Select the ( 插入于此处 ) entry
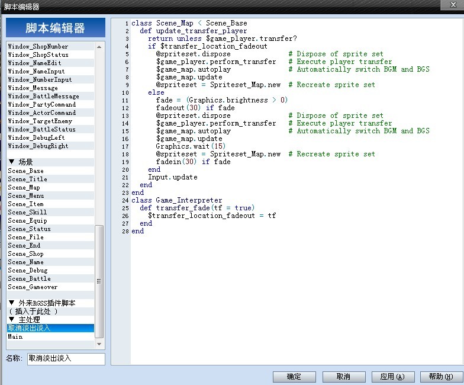Screen dimensions: 464x385 pos(50,312)
